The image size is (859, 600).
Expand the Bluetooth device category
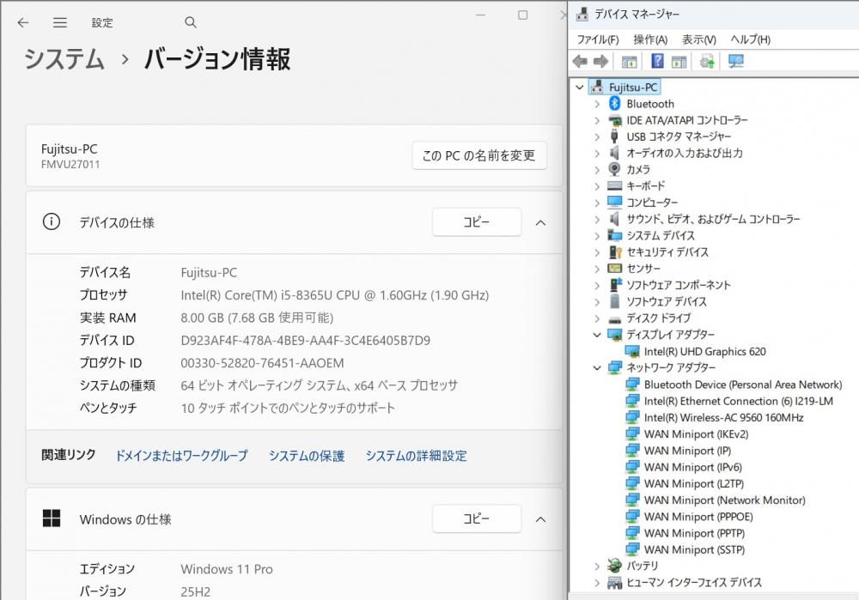(x=597, y=104)
